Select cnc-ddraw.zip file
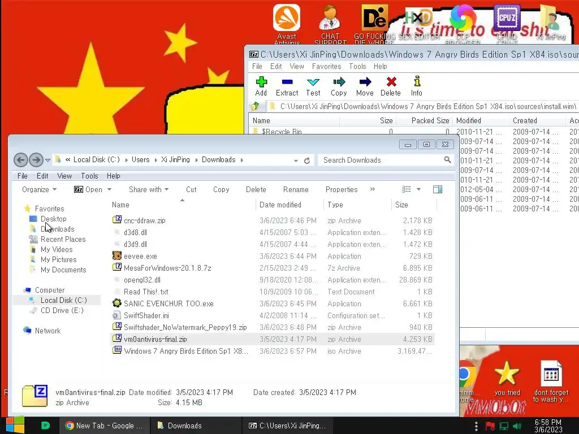 tap(144, 221)
